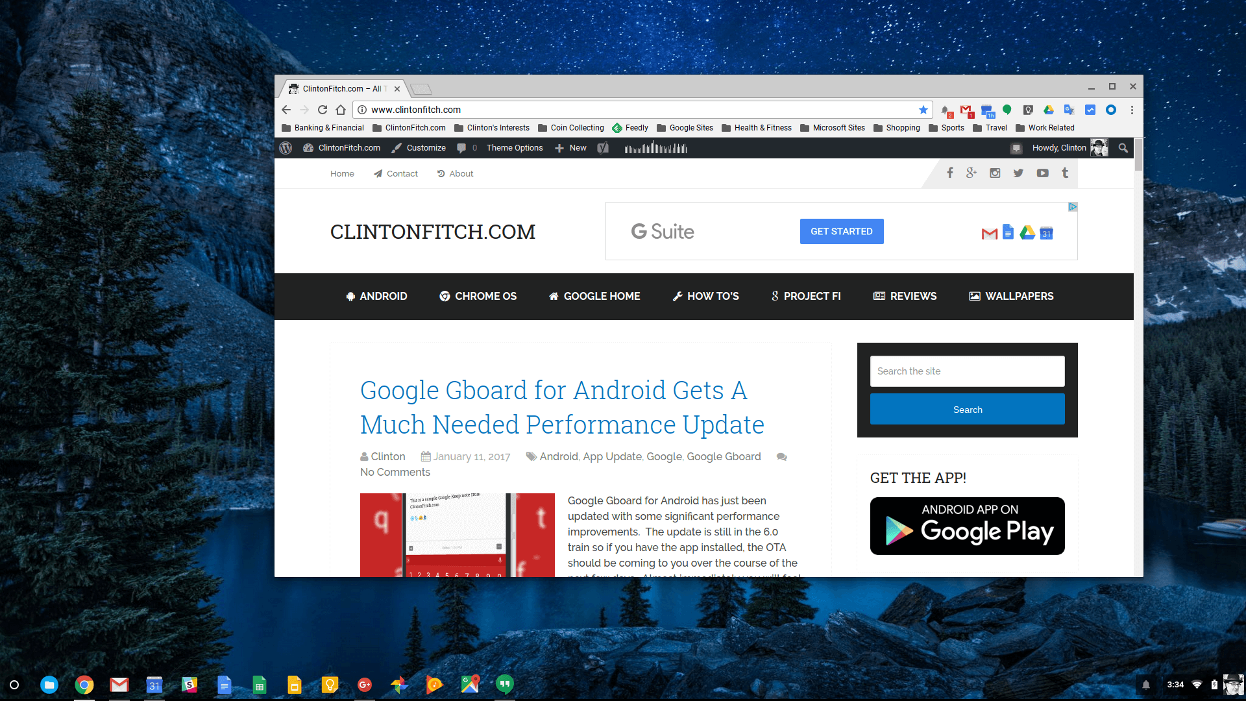Image resolution: width=1246 pixels, height=701 pixels.
Task: Open the Microsoft Sites bookmarks folder
Action: [x=833, y=128]
